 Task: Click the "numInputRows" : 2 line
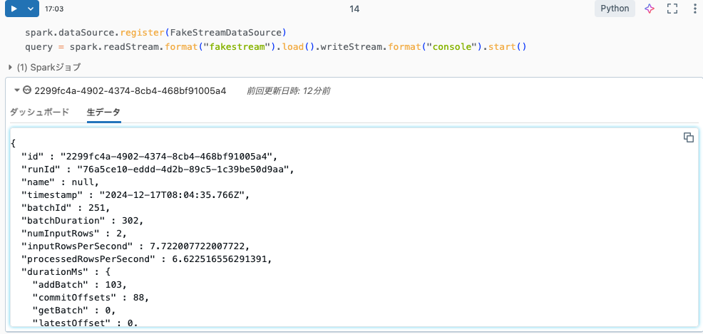point(74,234)
